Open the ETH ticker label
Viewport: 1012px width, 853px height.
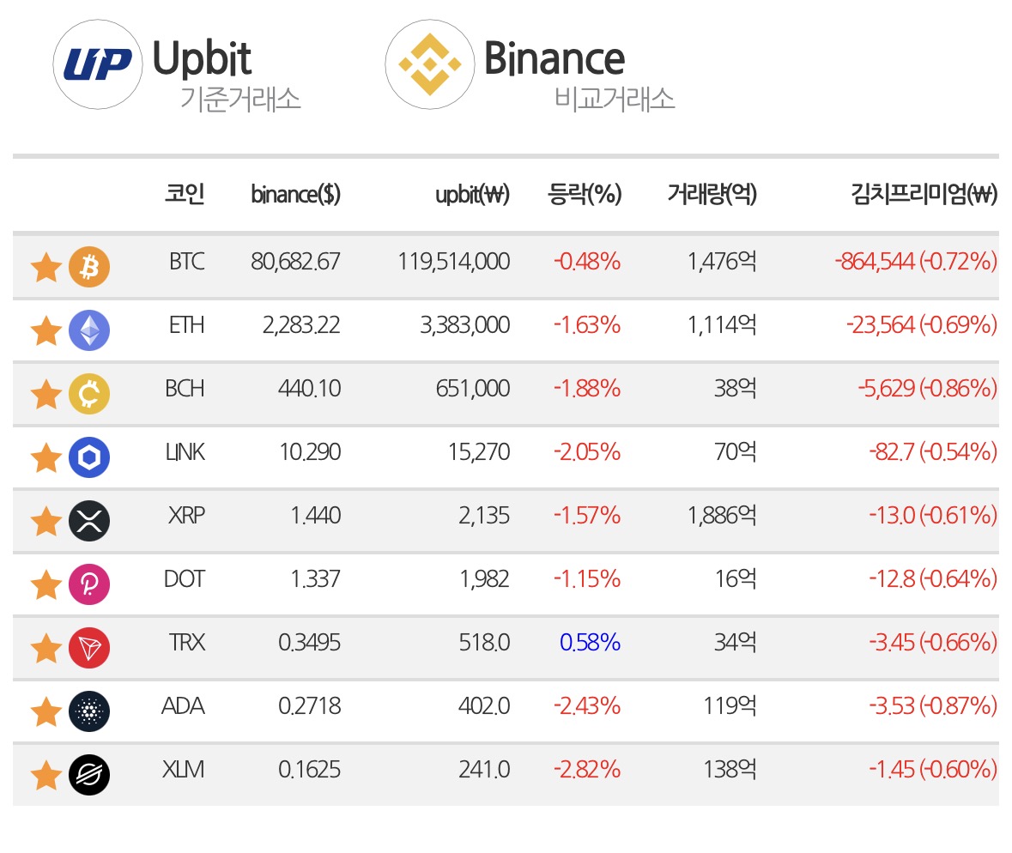(186, 324)
